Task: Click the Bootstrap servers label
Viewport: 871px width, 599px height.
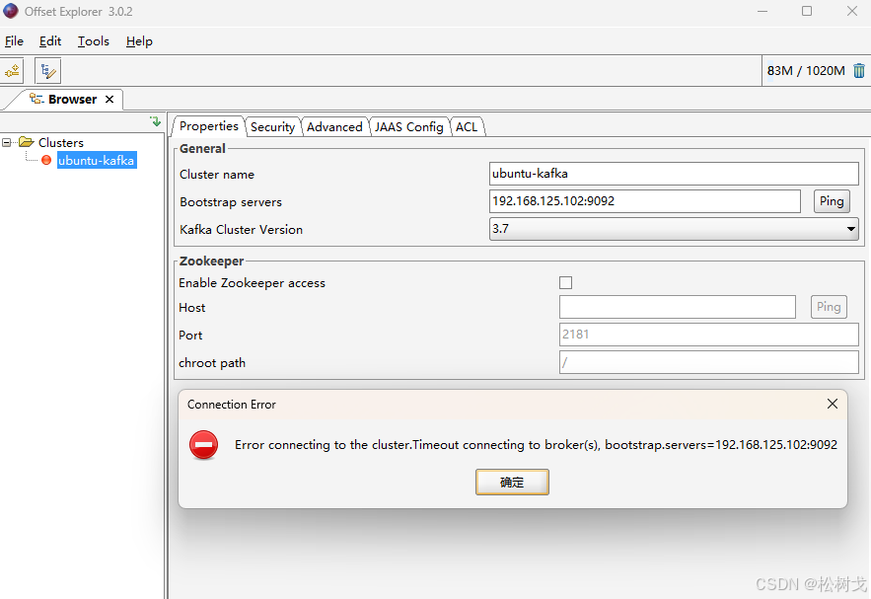Action: [231, 201]
